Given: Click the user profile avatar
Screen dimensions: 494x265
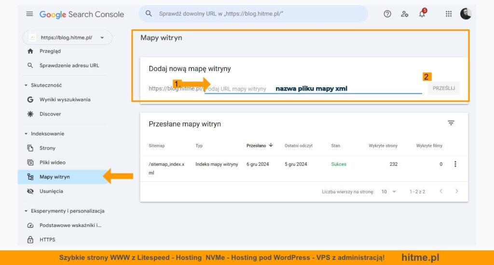Looking at the screenshot, I should pos(466,14).
